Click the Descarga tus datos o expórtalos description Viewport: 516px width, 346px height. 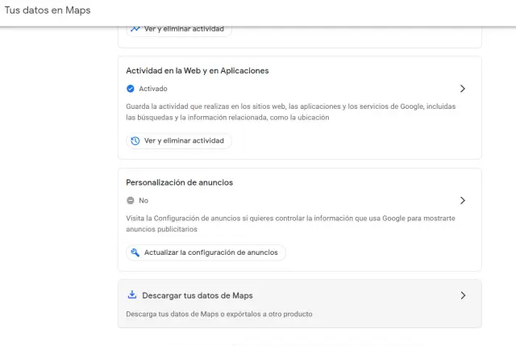pyautogui.click(x=218, y=314)
